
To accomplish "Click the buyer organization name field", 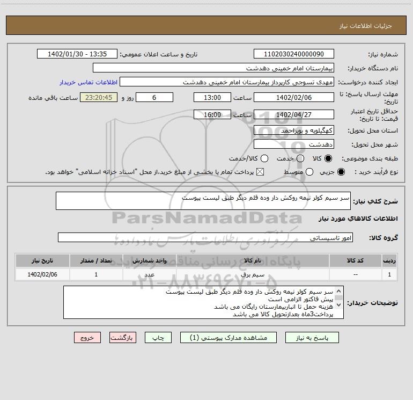I will pos(213,68).
